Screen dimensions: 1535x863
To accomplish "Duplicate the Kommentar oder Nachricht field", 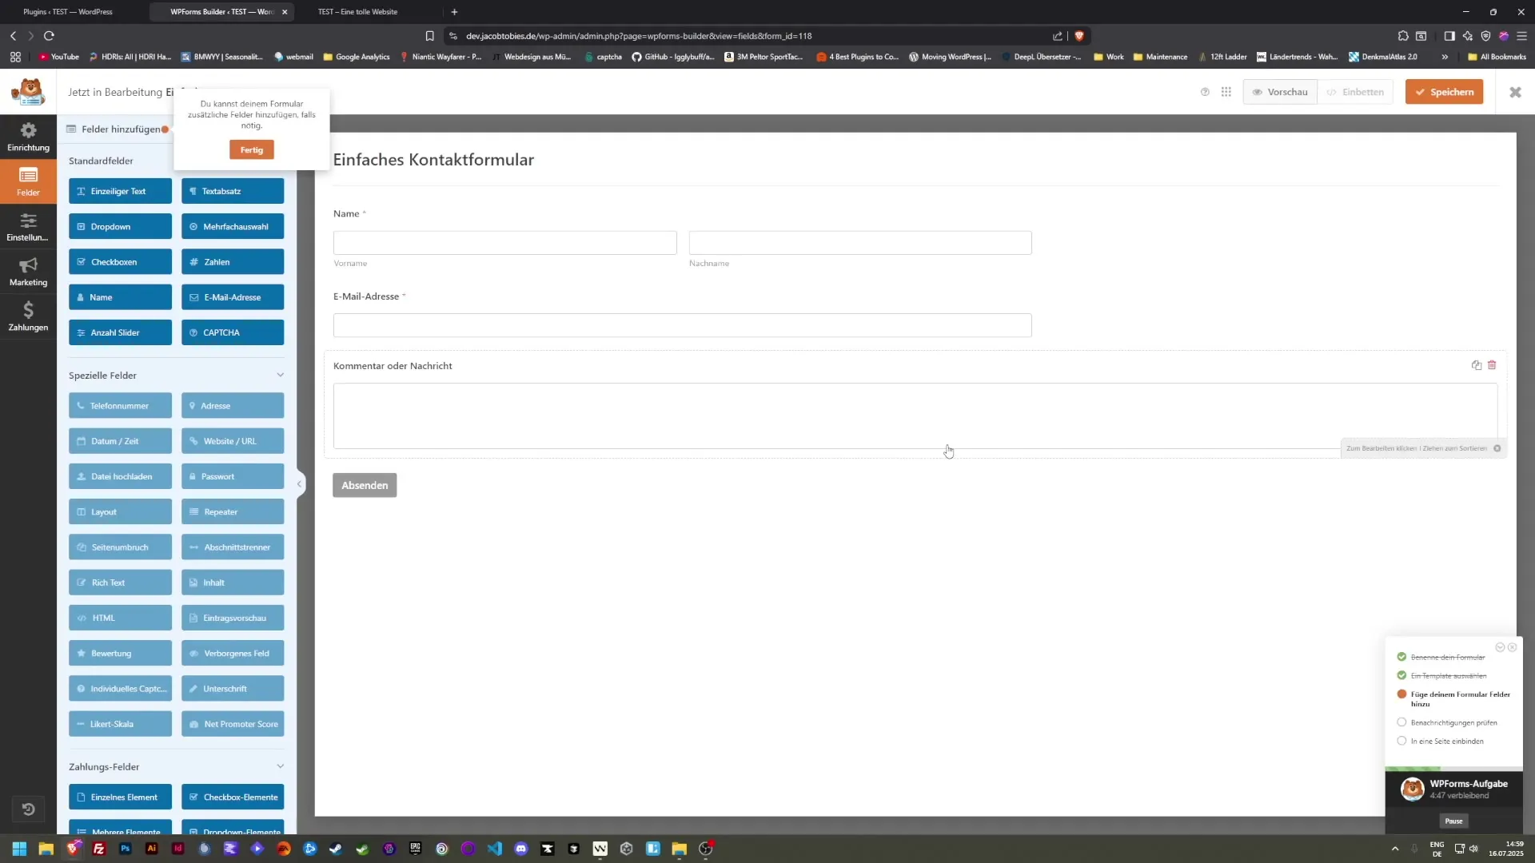I will point(1477,365).
